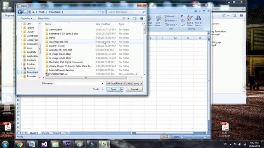Select Favorites in the folder tree
Screen dimensions: 264x148
coord(31,76)
